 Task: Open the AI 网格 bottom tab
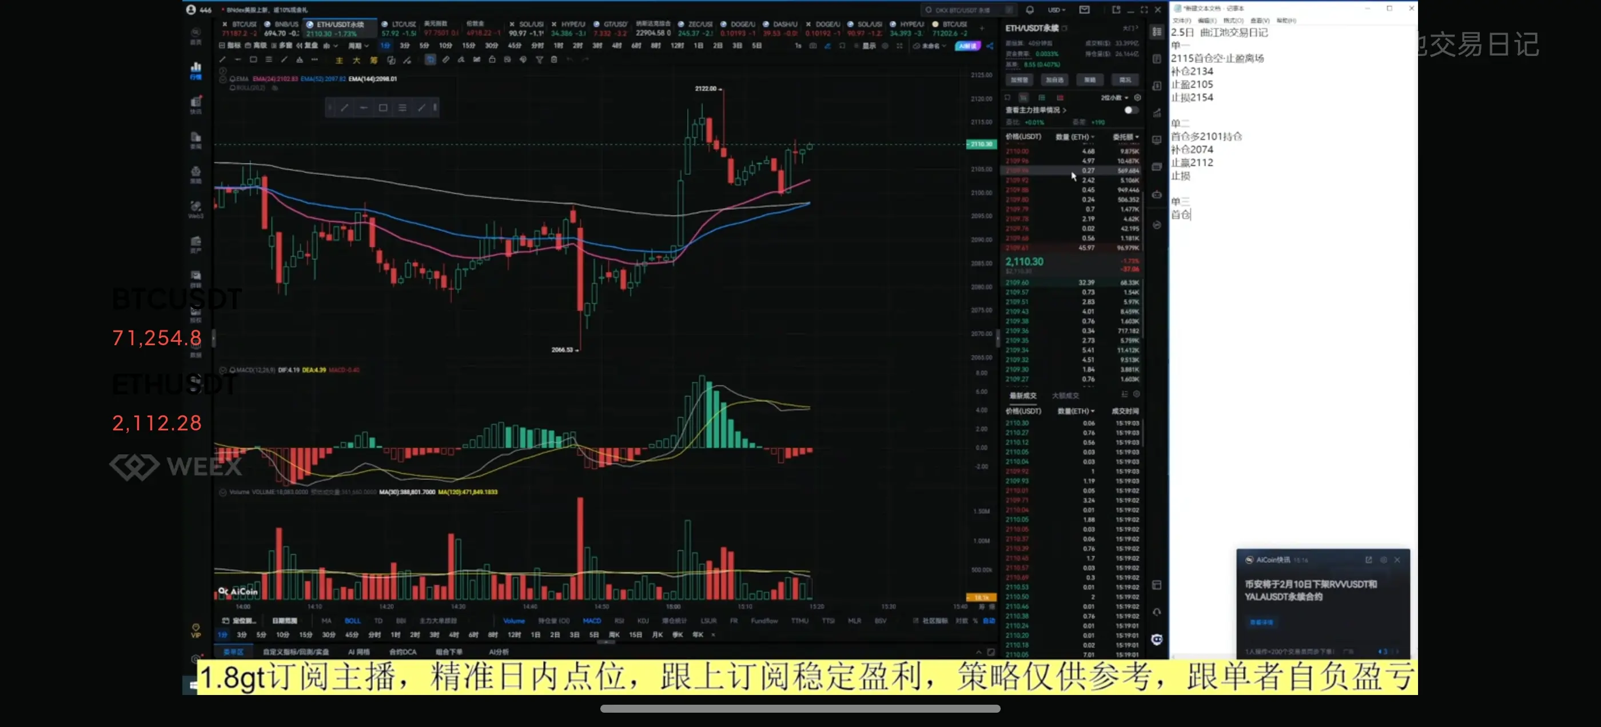point(359,652)
